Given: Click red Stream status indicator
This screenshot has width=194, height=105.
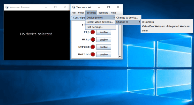Looking at the screenshot, I should tap(93, 47).
